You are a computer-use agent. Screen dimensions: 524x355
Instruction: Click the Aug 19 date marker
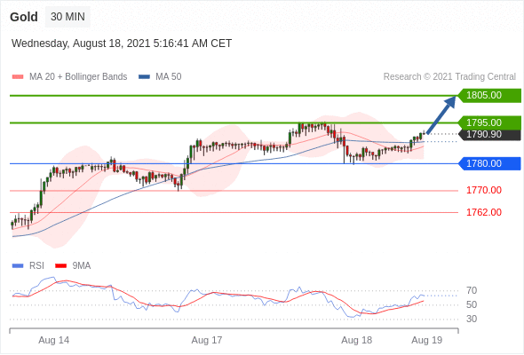coord(427,340)
